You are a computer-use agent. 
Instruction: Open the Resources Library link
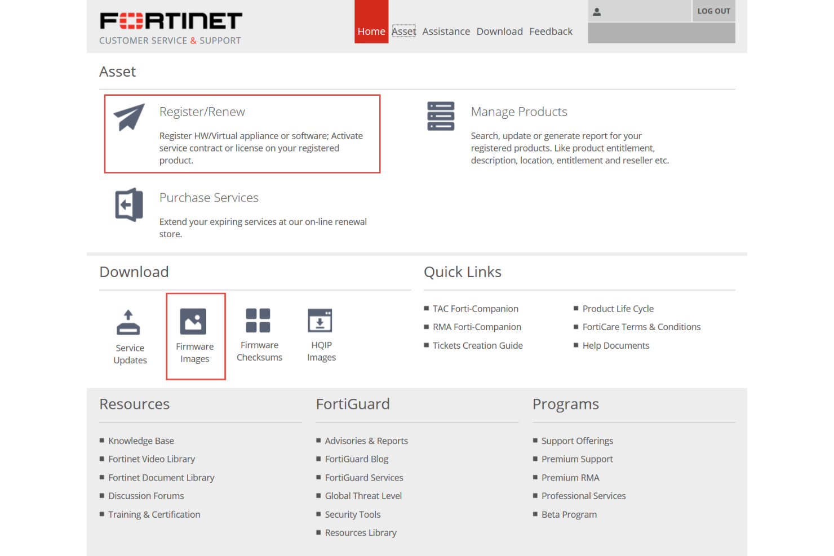(361, 532)
